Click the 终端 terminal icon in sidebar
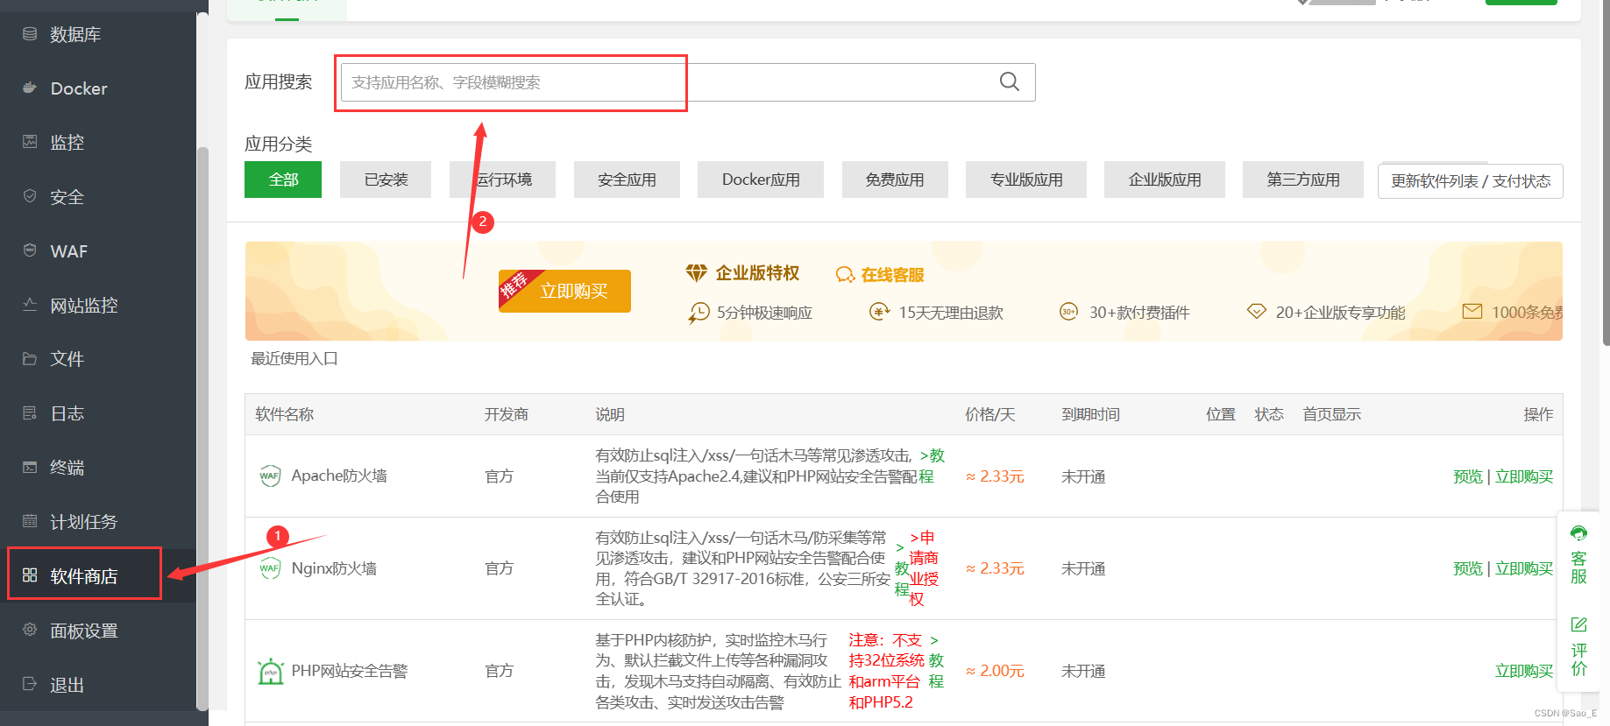 30,468
